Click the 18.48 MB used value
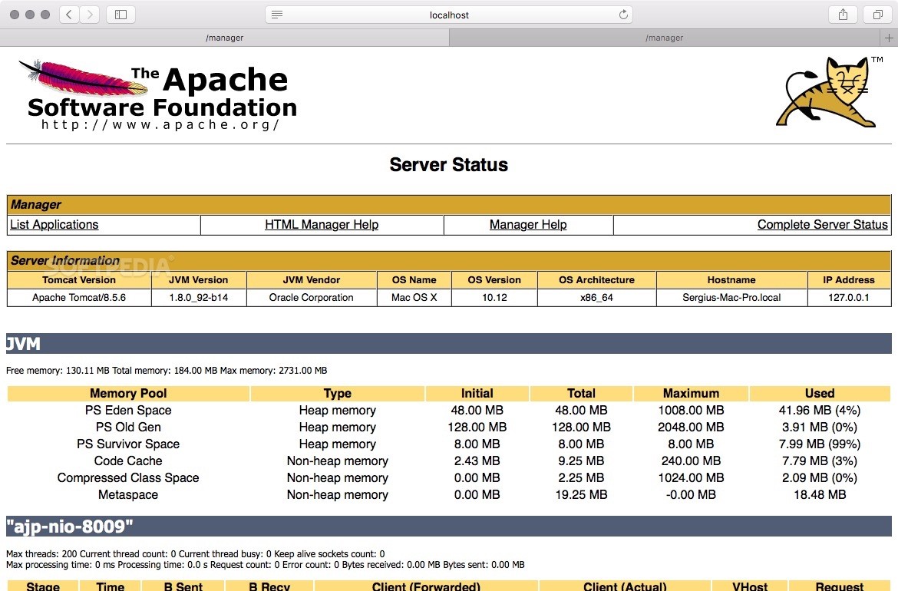This screenshot has width=898, height=591. tap(820, 495)
